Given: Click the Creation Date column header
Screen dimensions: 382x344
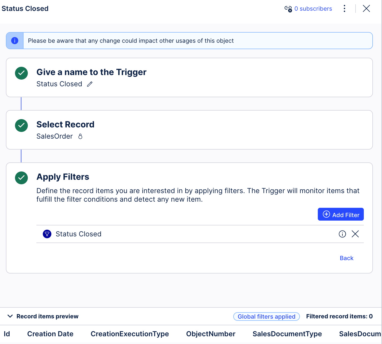Looking at the screenshot, I should pyautogui.click(x=50, y=334).
